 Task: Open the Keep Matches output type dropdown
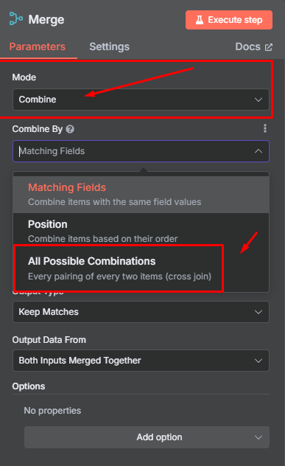(x=141, y=312)
